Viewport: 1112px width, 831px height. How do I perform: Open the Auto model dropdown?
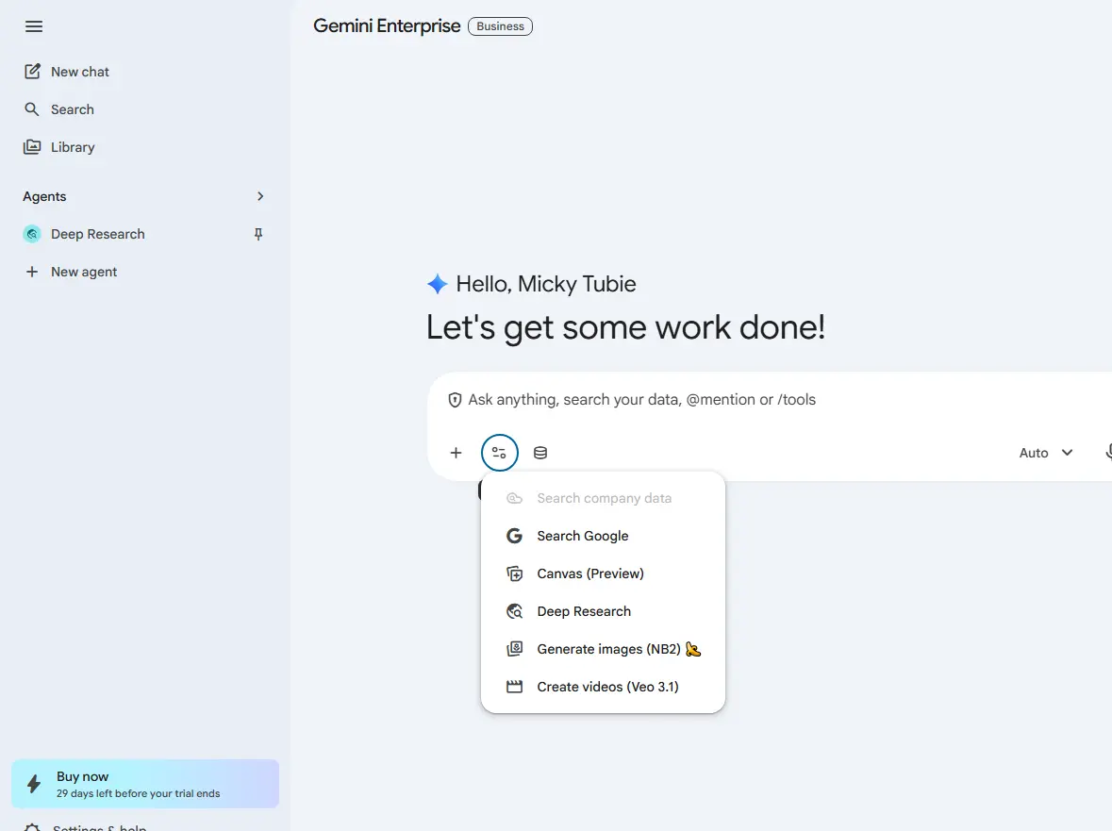point(1045,453)
